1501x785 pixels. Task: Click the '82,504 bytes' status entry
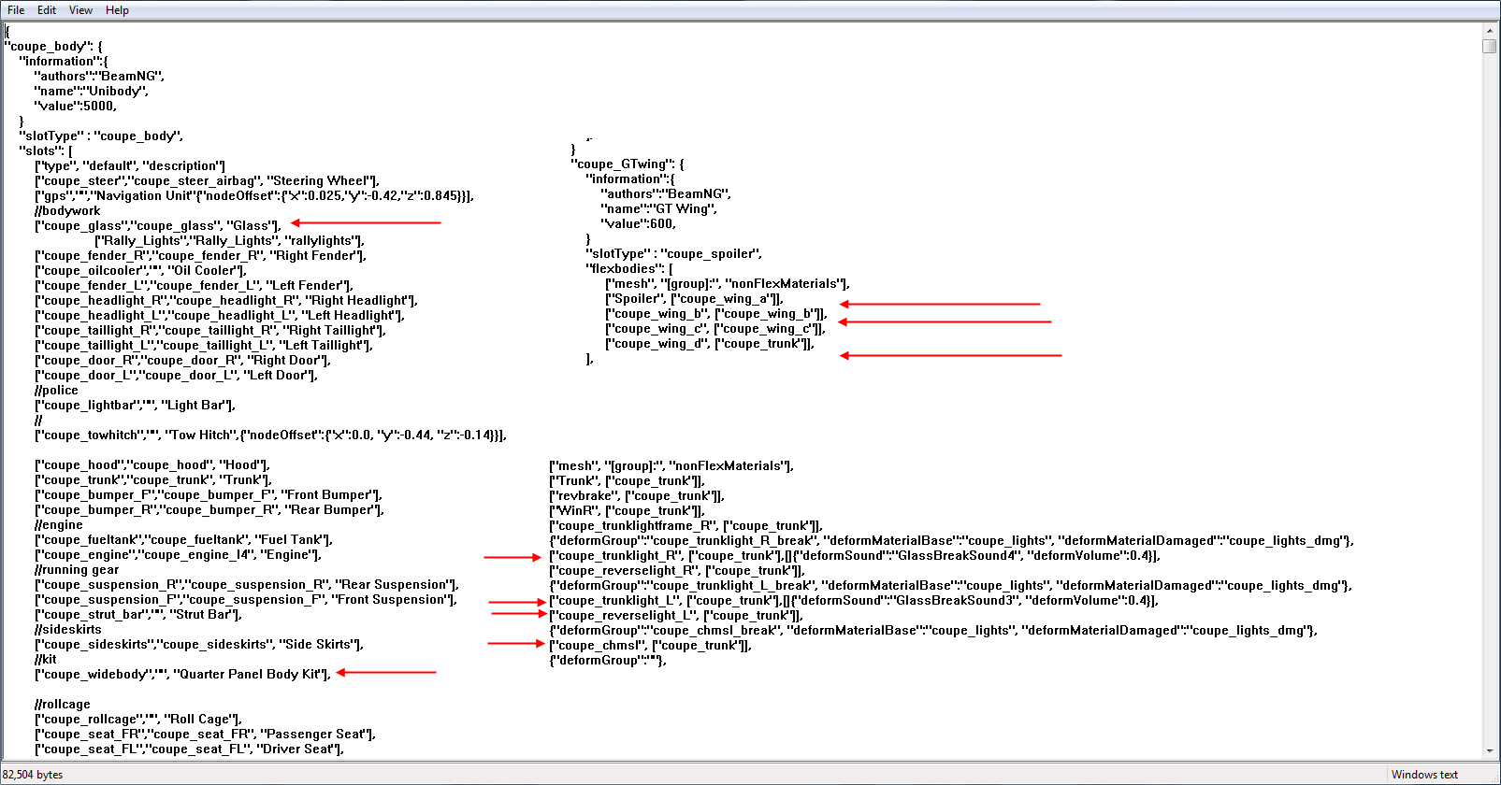point(33,775)
